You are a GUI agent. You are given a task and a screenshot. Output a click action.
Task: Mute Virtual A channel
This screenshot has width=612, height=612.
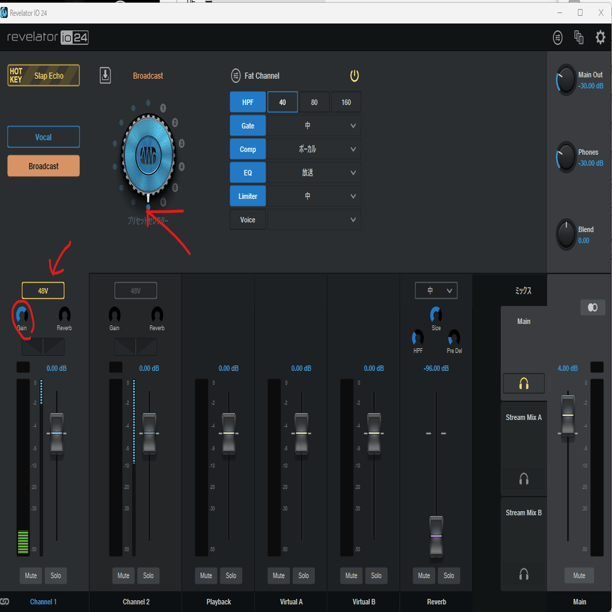[x=278, y=575]
